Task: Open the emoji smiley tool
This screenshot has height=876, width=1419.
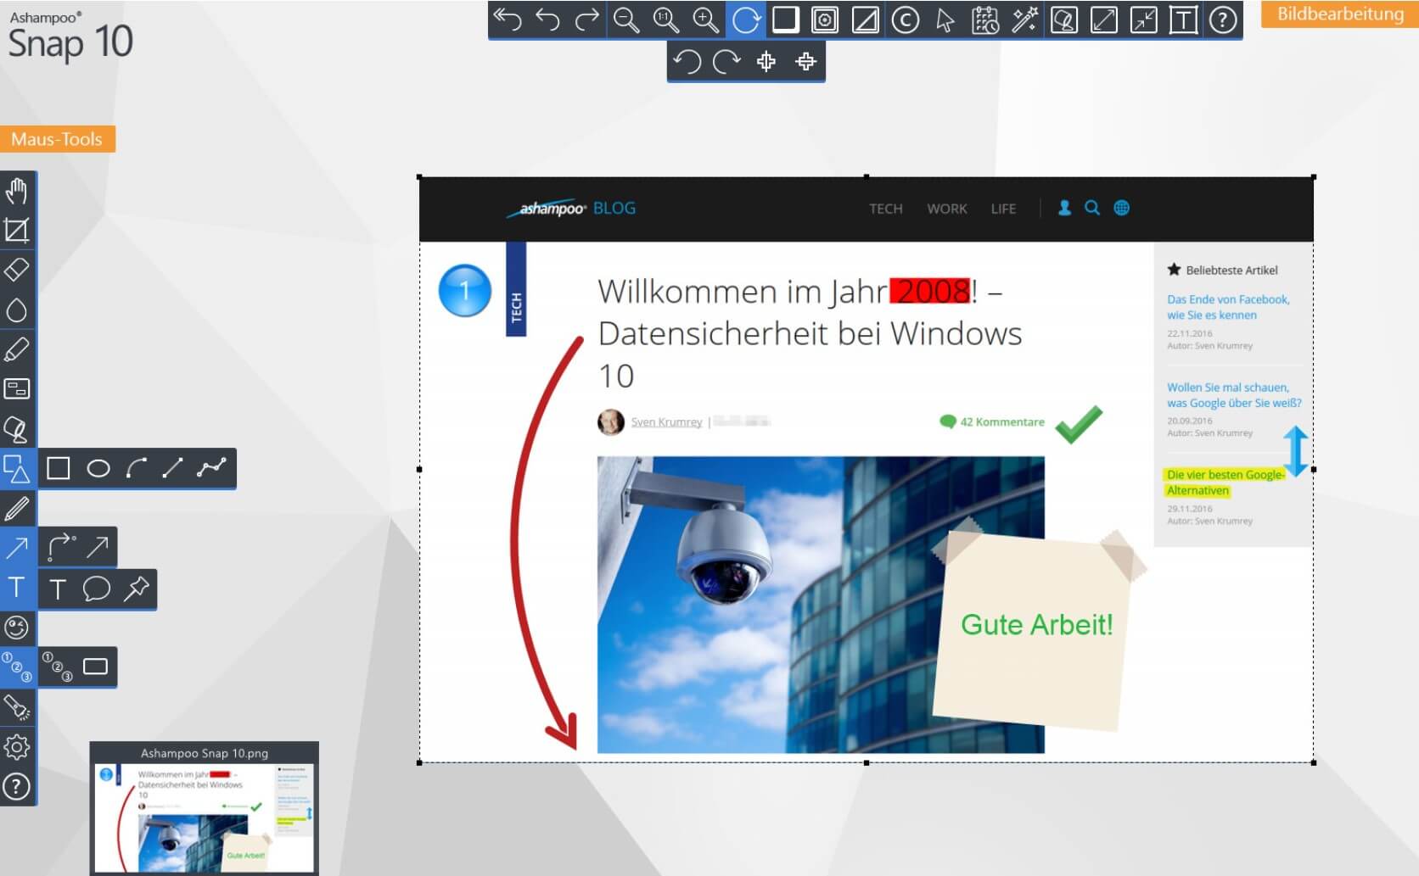Action: click(17, 627)
